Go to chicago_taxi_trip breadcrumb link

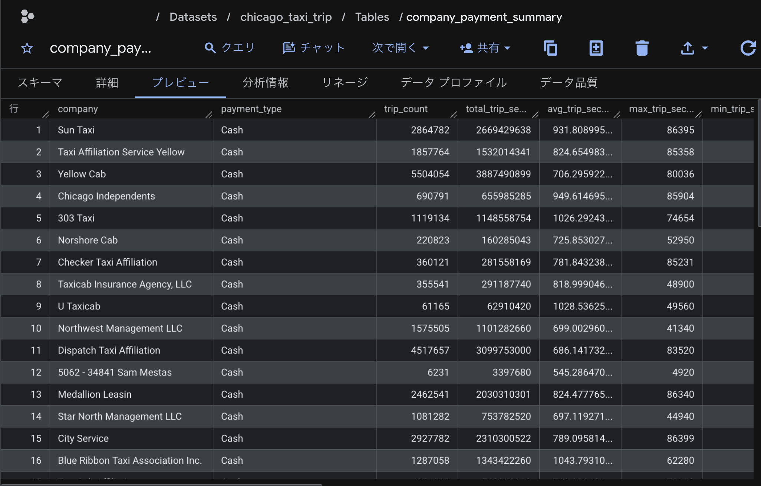286,17
